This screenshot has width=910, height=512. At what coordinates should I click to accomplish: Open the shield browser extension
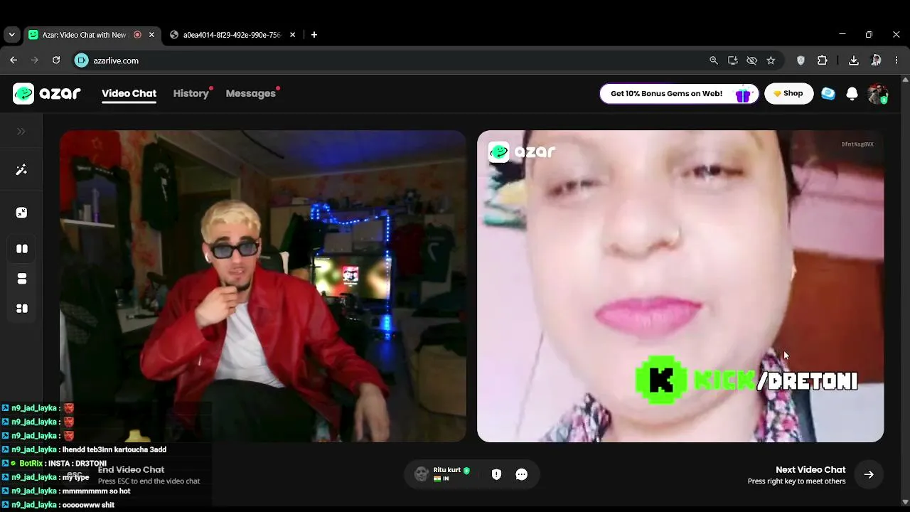801,60
